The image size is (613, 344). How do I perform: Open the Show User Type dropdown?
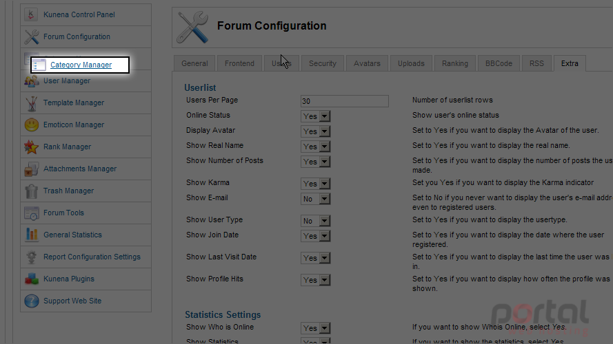pos(316,221)
